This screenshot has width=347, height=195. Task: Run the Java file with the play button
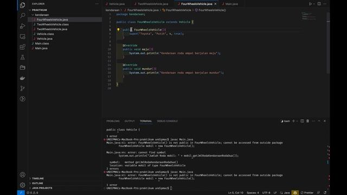pyautogui.click(x=310, y=4)
